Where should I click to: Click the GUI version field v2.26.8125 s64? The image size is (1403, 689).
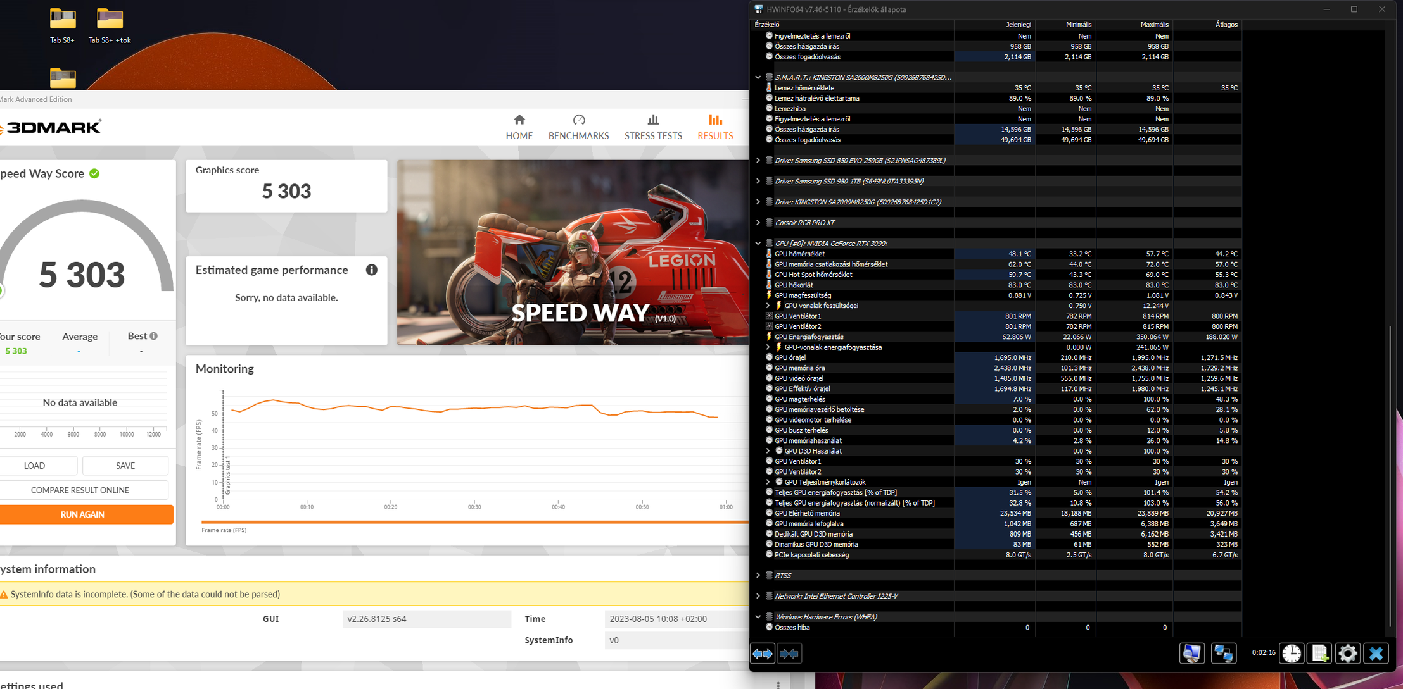(427, 619)
